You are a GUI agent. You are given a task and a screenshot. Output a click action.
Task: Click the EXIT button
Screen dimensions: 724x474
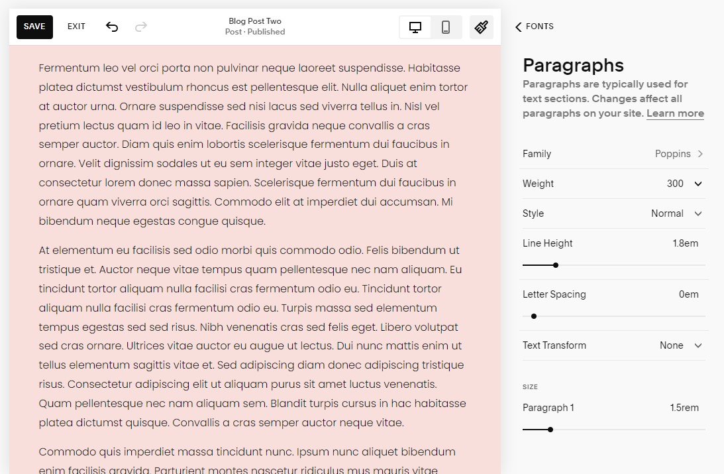click(76, 27)
